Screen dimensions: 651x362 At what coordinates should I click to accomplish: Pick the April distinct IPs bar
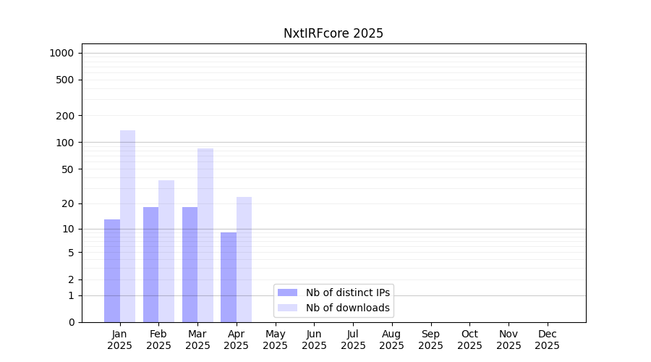tap(229, 277)
